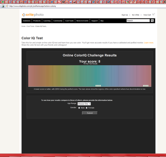Follow the Learn more link
Viewport: 166px width, 157px height.
[149, 43]
